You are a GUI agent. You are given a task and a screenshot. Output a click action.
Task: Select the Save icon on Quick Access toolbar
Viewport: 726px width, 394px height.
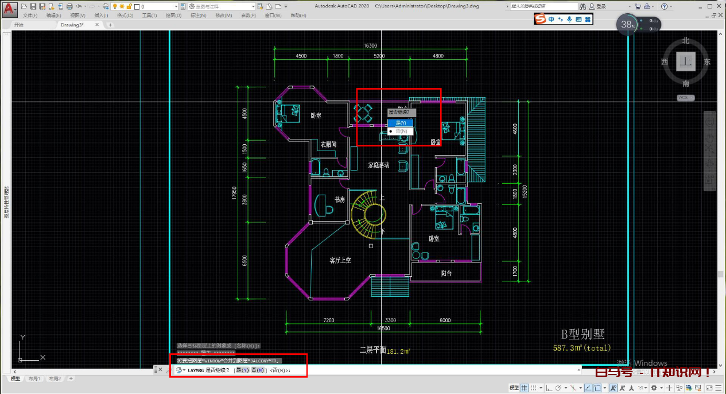(33, 6)
